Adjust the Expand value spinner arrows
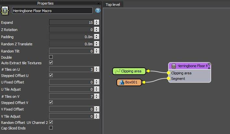The image size is (230, 134). coord(97,22)
